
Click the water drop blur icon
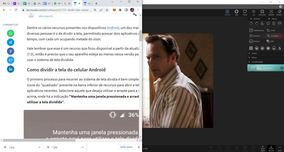coord(280,48)
